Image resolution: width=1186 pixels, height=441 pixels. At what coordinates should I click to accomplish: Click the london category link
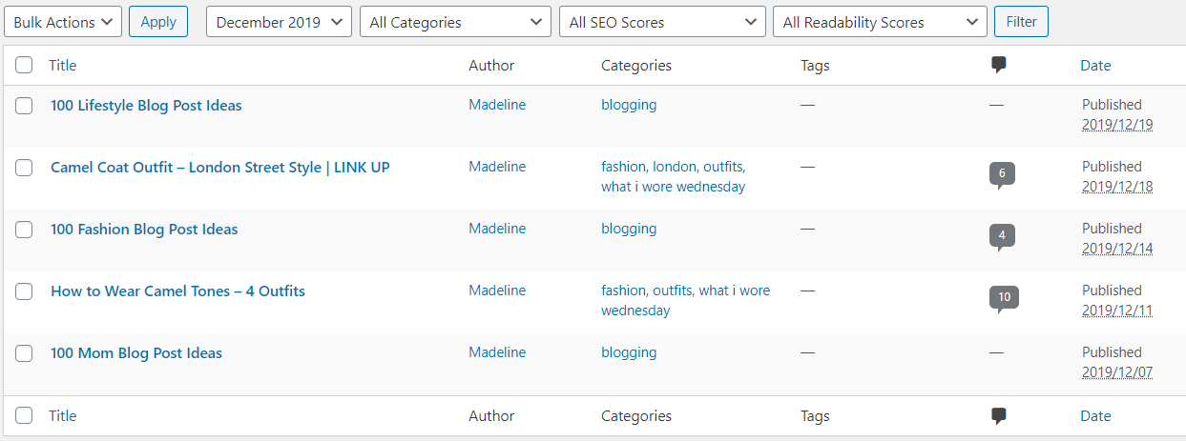(675, 167)
